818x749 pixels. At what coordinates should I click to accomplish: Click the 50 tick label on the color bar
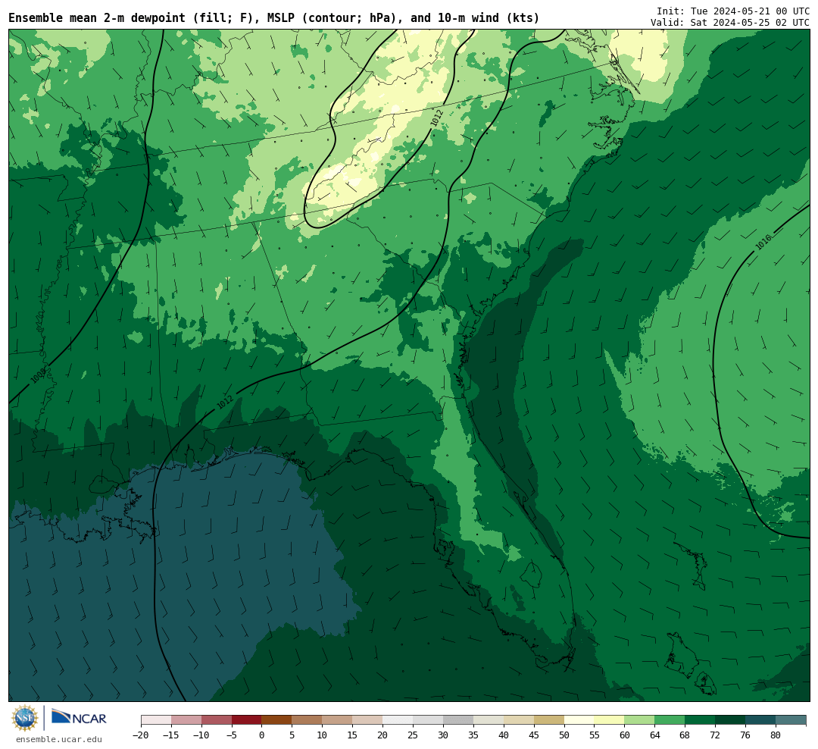pos(564,735)
